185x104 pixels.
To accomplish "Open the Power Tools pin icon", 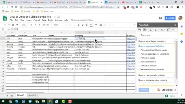I will point(139,30).
